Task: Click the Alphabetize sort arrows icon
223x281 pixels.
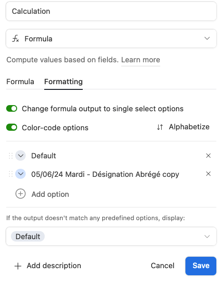Action: click(x=160, y=127)
